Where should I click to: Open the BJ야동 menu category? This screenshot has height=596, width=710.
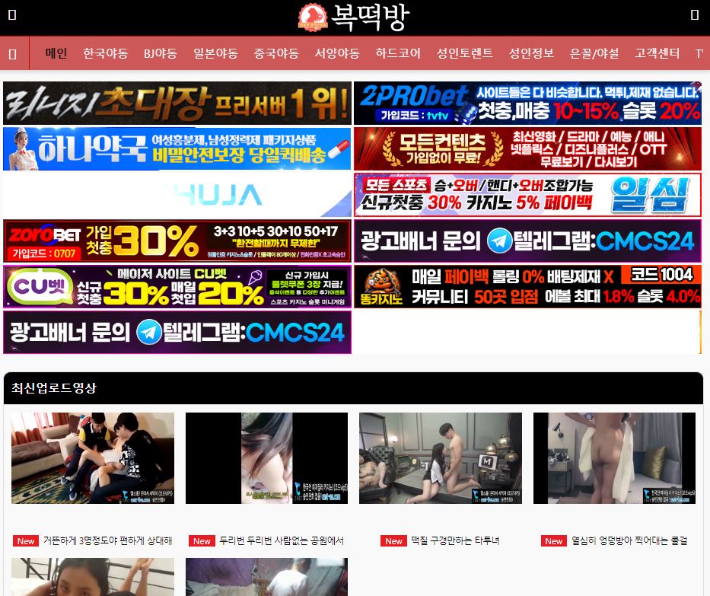pyautogui.click(x=161, y=53)
